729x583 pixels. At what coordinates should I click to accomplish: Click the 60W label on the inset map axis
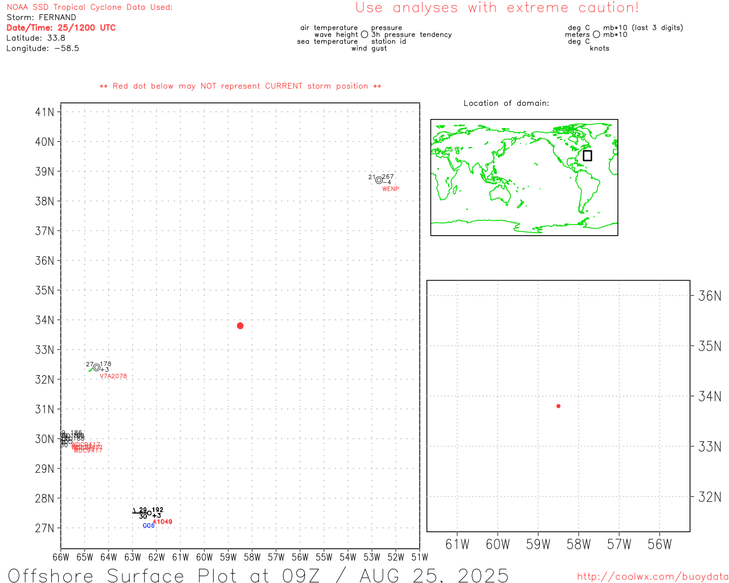point(498,544)
